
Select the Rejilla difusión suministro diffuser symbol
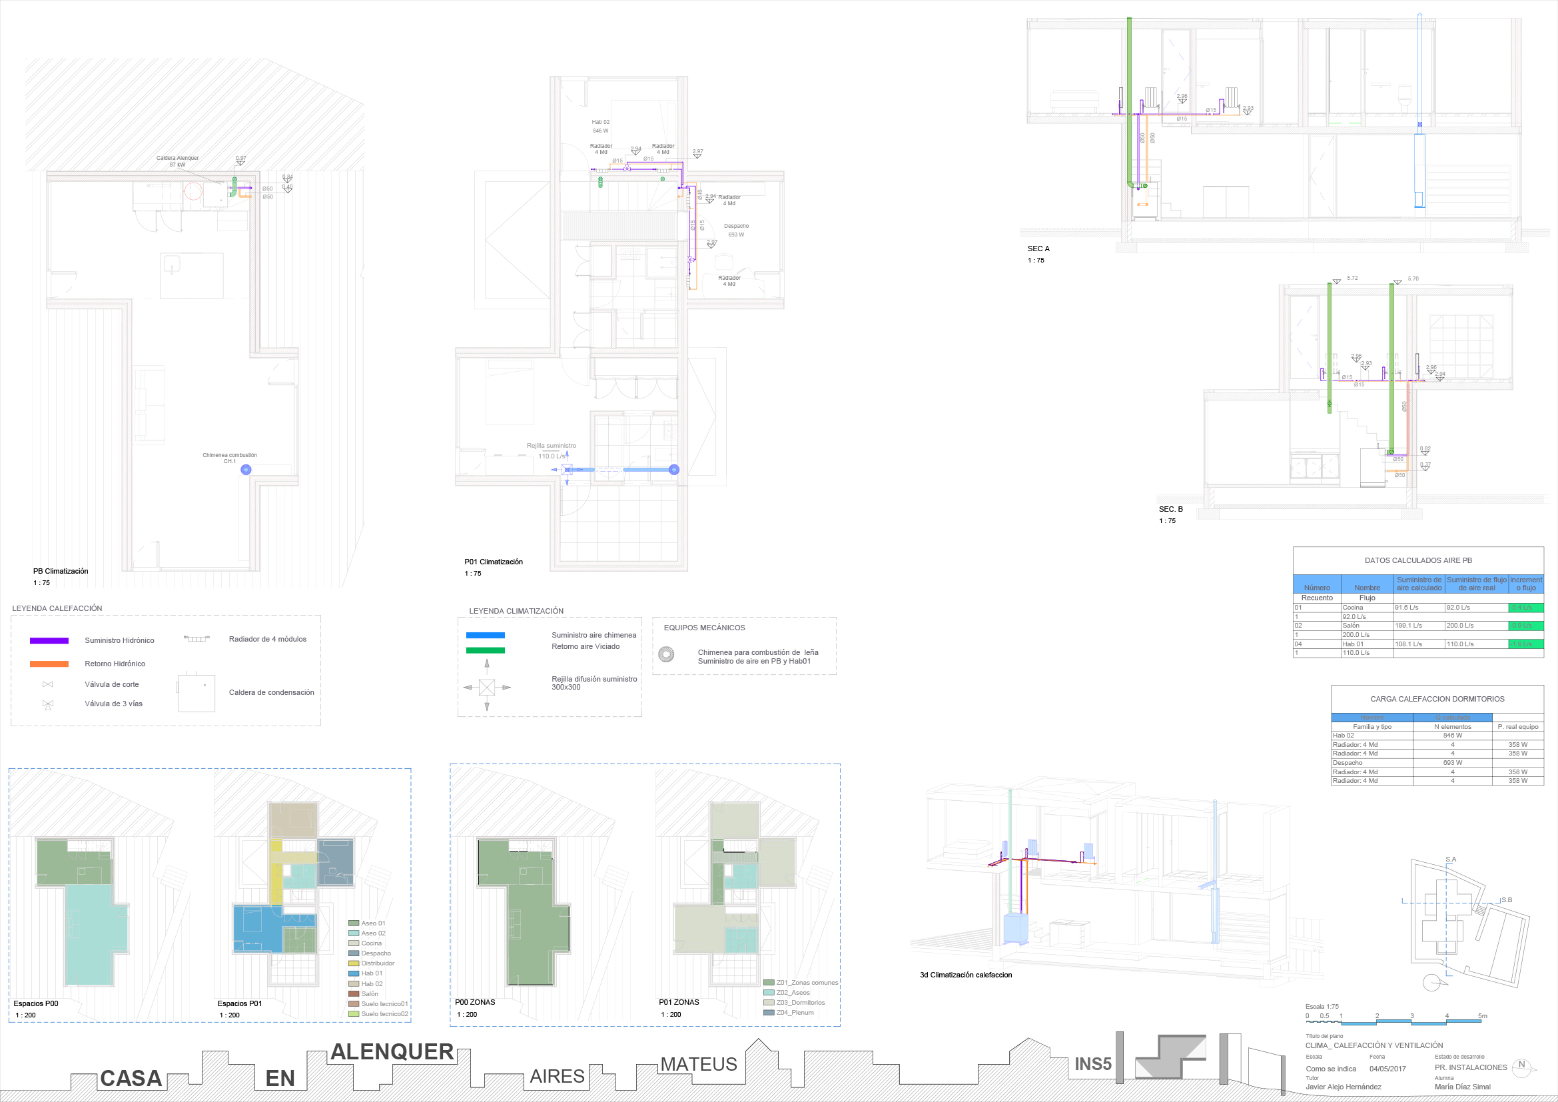(x=486, y=687)
